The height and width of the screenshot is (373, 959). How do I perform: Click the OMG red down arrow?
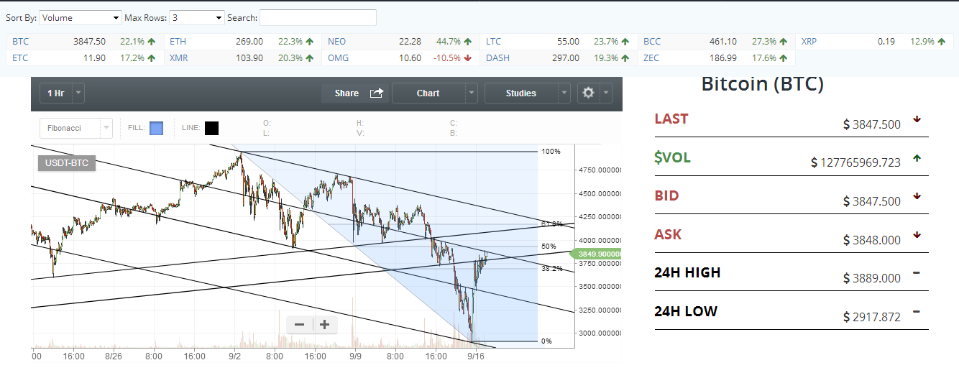coord(467,58)
